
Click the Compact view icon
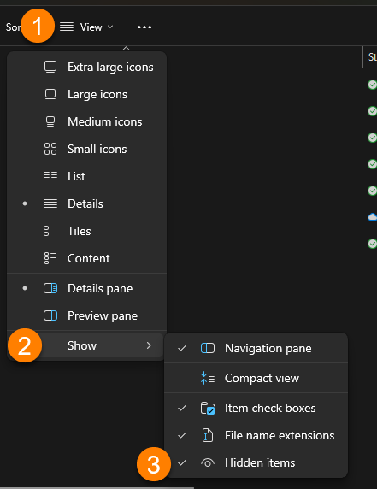point(208,378)
